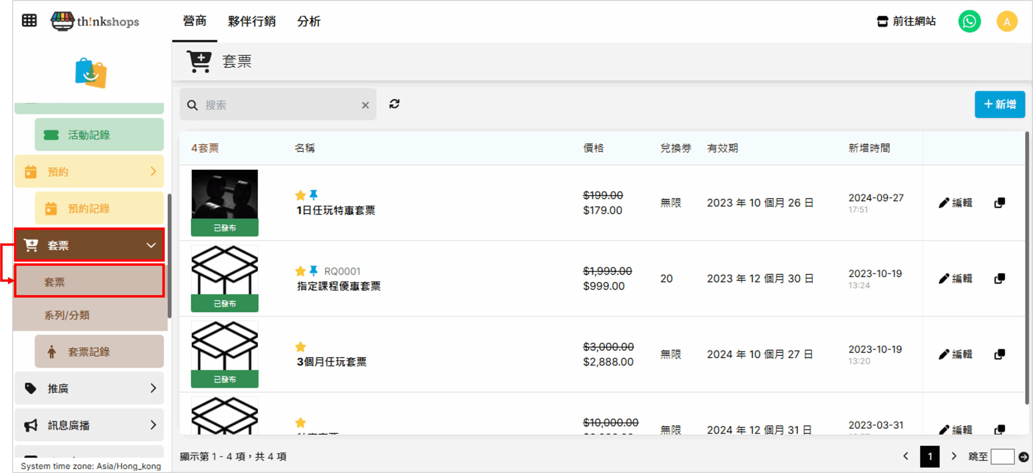Click the blue 新增 button

(1000, 104)
